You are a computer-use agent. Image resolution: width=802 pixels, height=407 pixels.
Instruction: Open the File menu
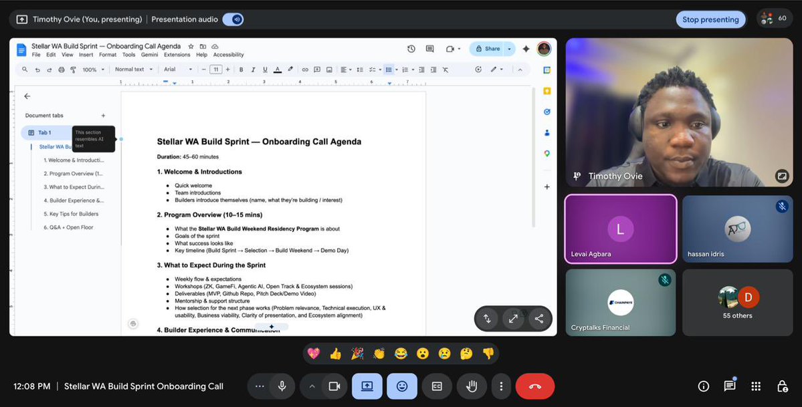(36, 55)
